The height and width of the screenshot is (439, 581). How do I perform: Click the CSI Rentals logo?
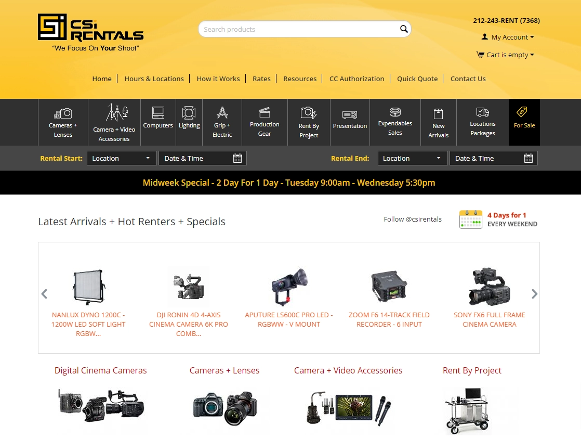click(x=91, y=33)
